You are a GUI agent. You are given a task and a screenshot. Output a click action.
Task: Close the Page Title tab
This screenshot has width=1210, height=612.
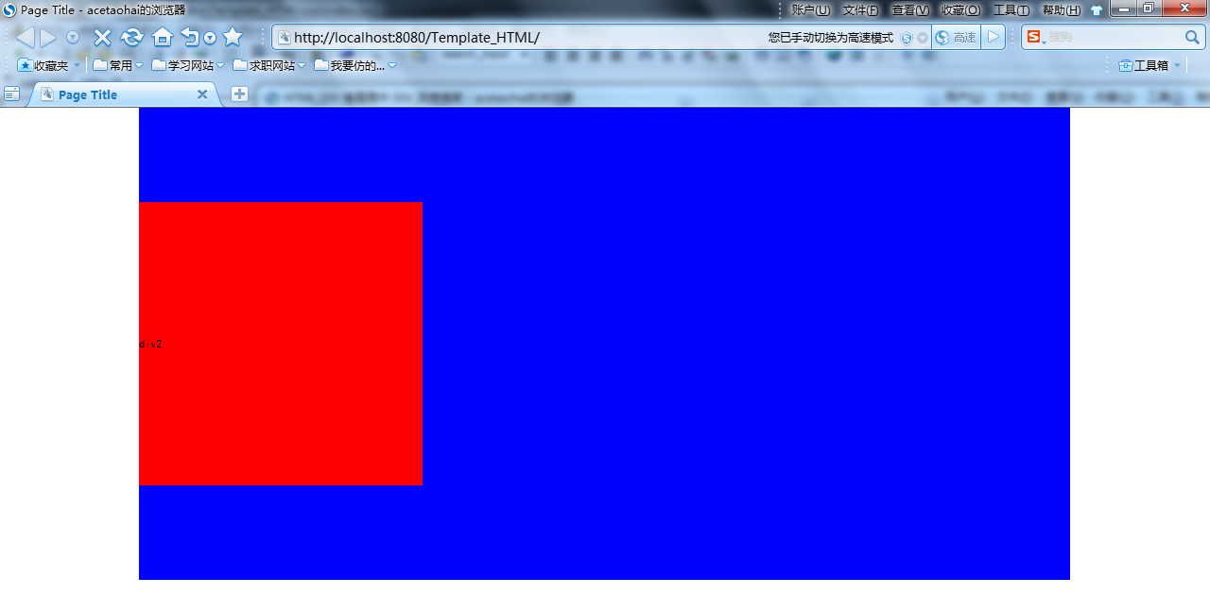pyautogui.click(x=202, y=94)
